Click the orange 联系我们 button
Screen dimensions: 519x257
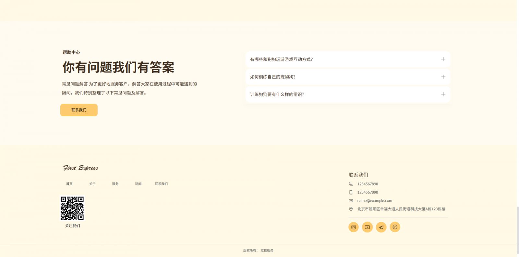coord(79,110)
